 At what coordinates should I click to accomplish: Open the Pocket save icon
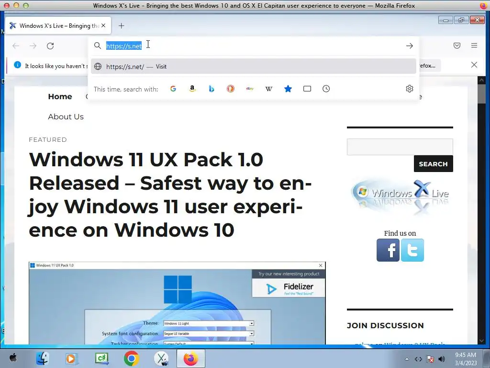[457, 46]
